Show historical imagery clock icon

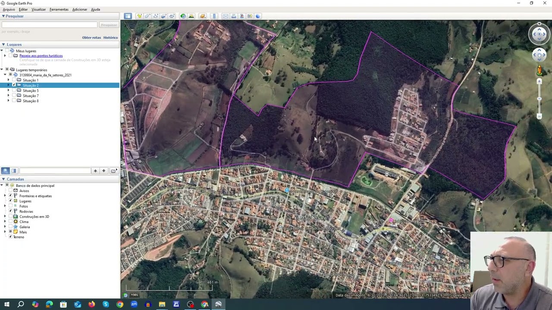[183, 16]
